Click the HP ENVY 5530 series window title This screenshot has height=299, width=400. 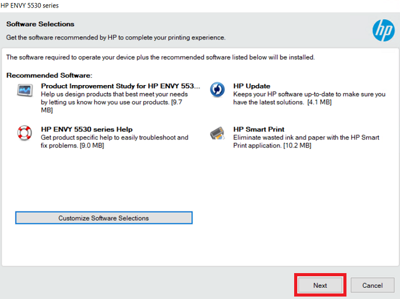coord(30,6)
